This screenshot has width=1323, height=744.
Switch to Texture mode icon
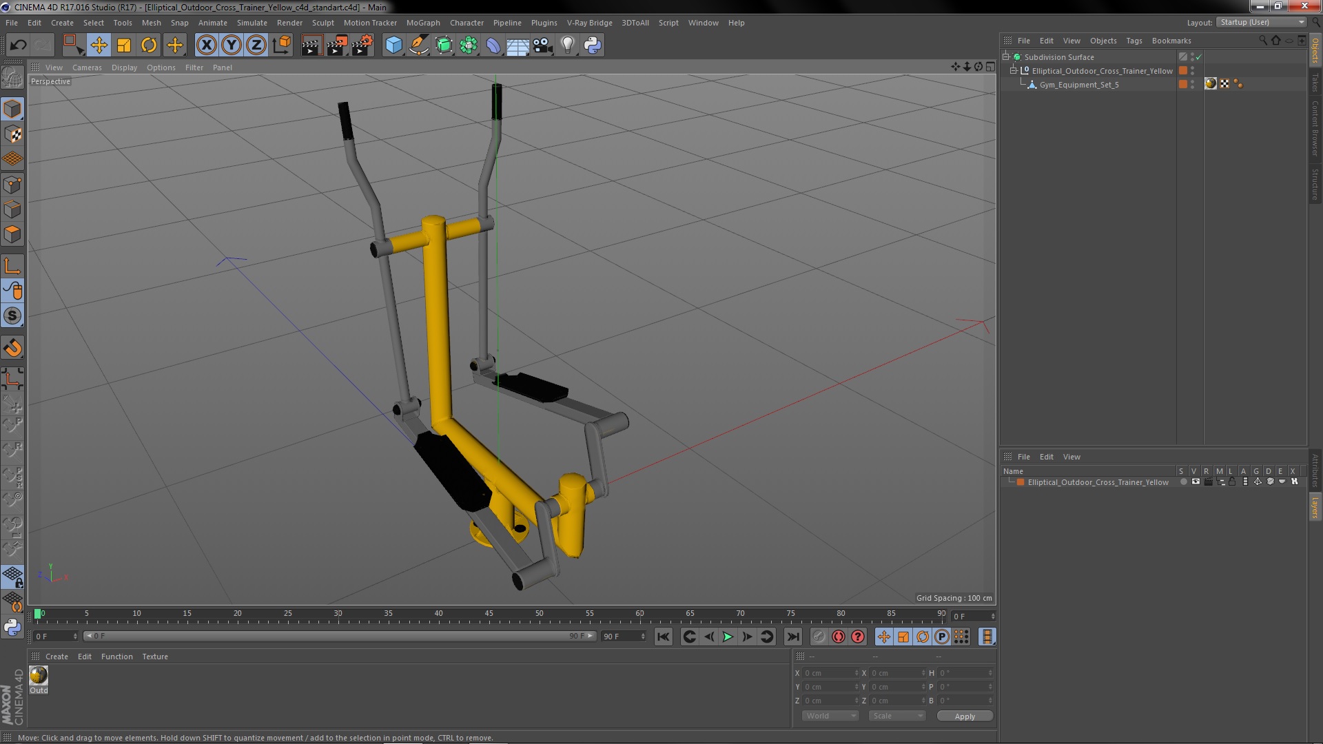12,134
